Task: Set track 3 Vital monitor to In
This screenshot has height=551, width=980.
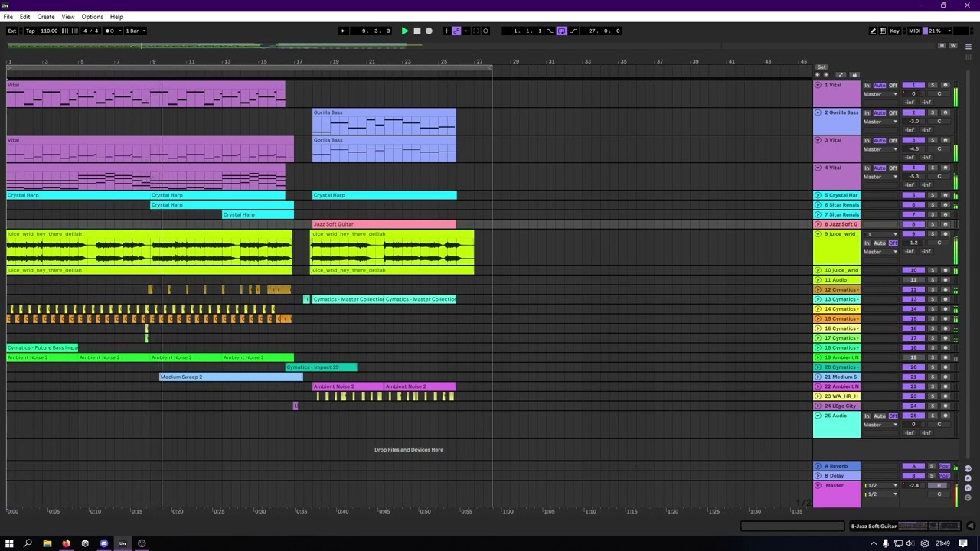Action: click(x=867, y=141)
